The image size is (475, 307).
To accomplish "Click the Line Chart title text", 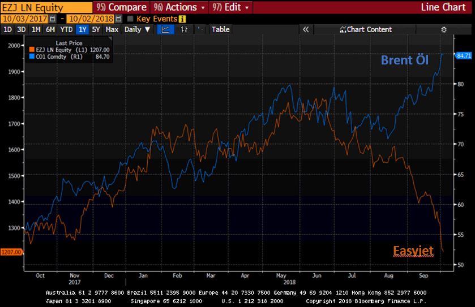I will click(x=443, y=7).
